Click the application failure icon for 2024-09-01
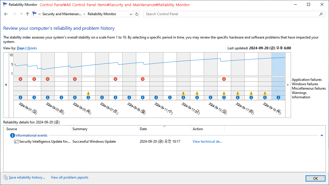 pos(20,79)
